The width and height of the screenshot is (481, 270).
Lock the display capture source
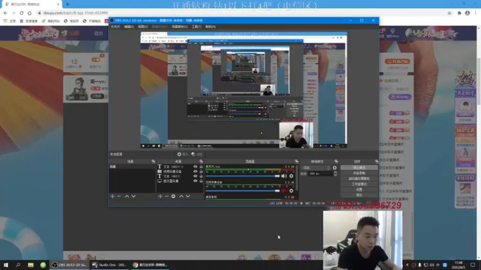click(x=201, y=181)
